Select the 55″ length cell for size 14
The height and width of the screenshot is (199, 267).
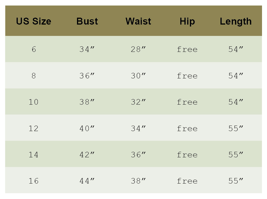pos(236,155)
